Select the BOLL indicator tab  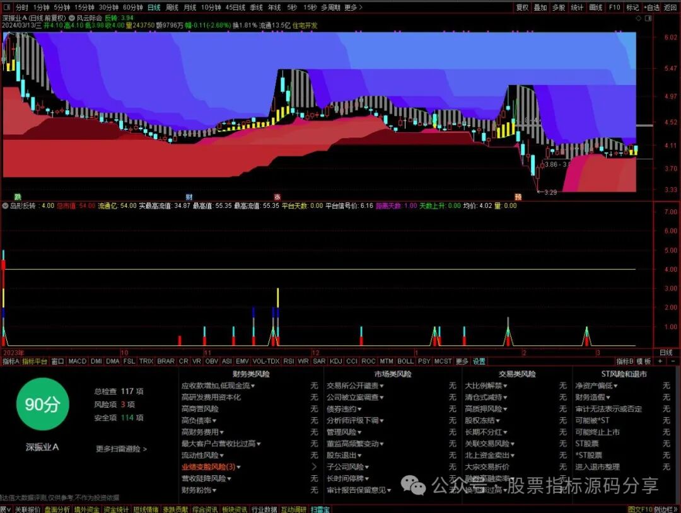(405, 361)
